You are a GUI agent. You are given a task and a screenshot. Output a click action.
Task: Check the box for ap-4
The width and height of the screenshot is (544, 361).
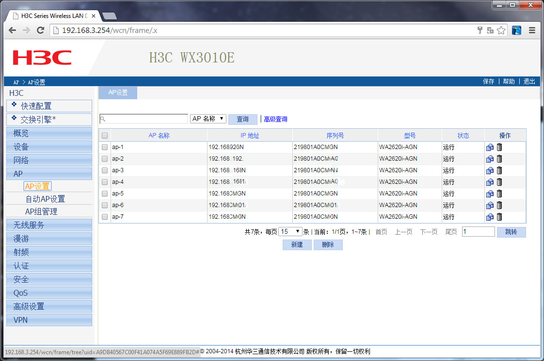[x=105, y=182]
